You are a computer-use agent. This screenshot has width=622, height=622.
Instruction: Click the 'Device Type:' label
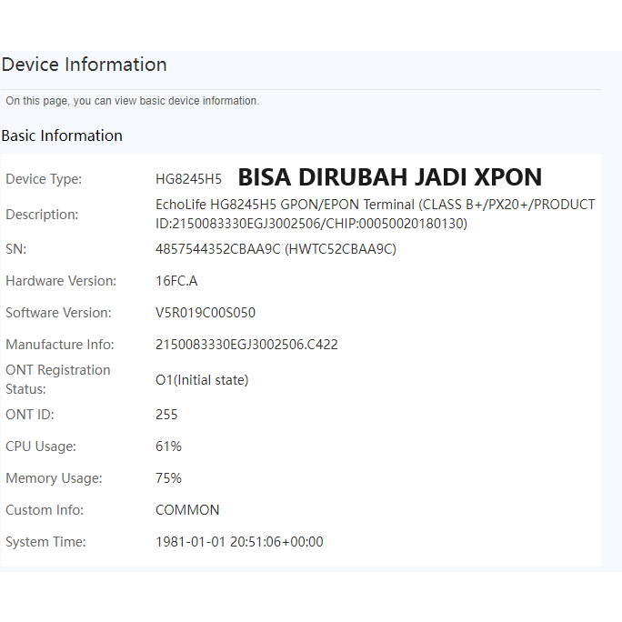click(44, 179)
